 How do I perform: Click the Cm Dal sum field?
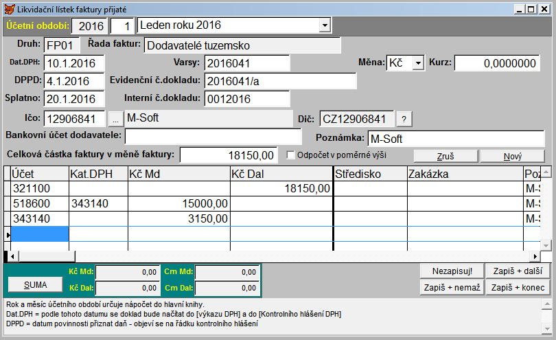click(227, 288)
